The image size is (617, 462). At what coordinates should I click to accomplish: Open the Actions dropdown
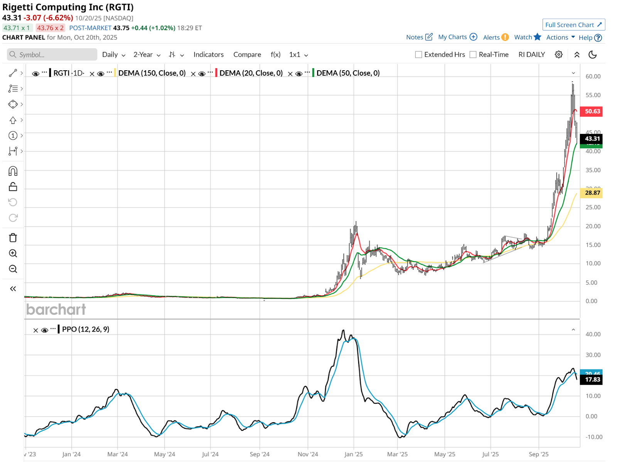(560, 37)
